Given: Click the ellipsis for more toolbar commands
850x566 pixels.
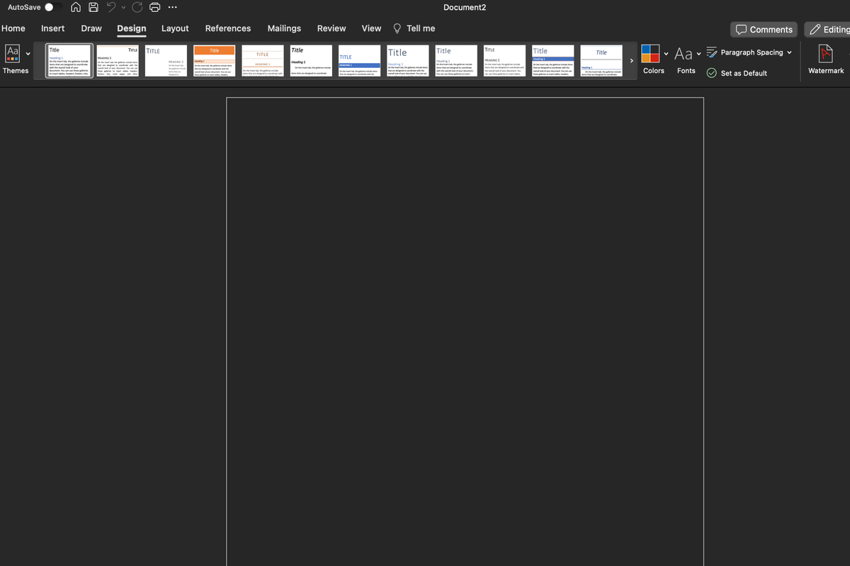Looking at the screenshot, I should [x=172, y=7].
